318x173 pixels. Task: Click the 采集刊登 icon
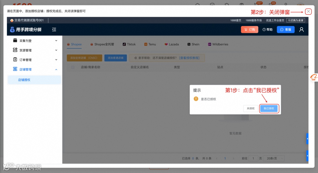15,40
